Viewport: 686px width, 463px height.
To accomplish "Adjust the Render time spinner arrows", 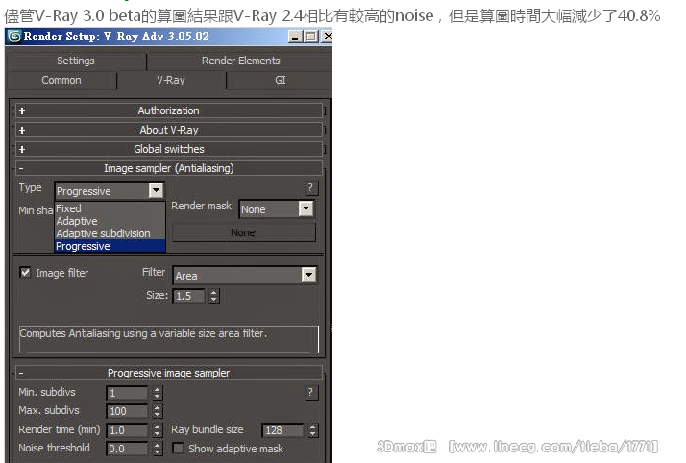I will pos(158,430).
